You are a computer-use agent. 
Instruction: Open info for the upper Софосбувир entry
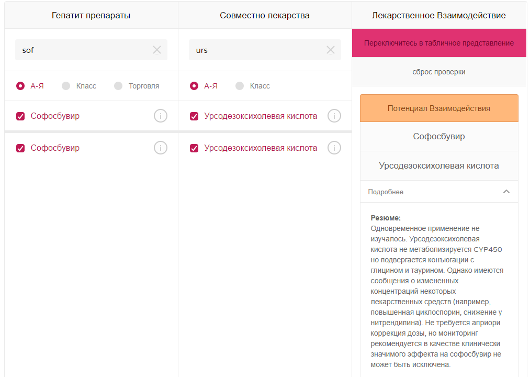point(161,116)
